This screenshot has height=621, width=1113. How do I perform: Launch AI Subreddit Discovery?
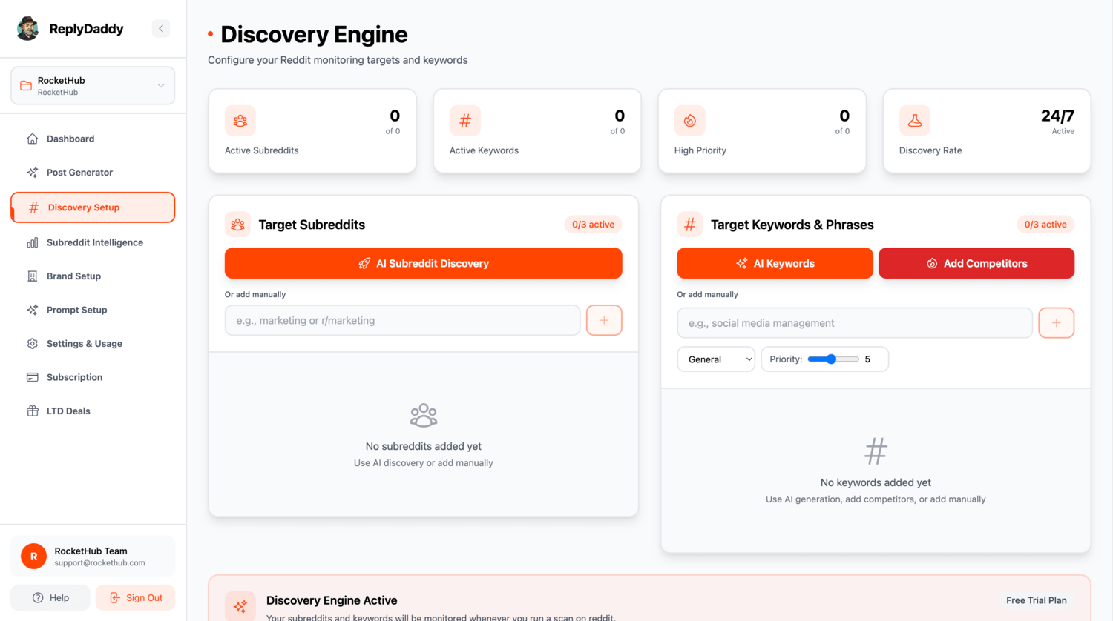click(423, 263)
